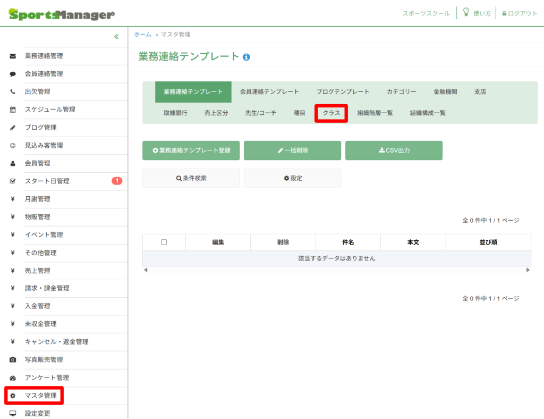Click the pencil icon for ブログ管理
This screenshot has height=419, width=544.
tap(13, 128)
